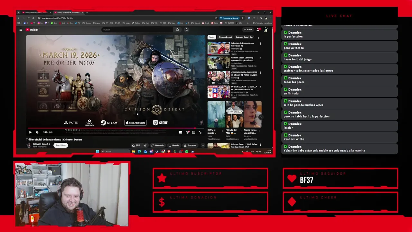This screenshot has width=412, height=232.
Task: Click the Suscribirme subscribe button
Action: tap(61, 145)
